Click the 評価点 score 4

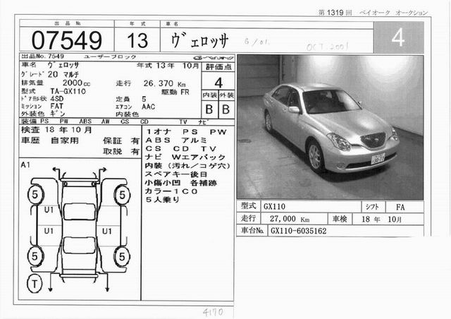218,83
